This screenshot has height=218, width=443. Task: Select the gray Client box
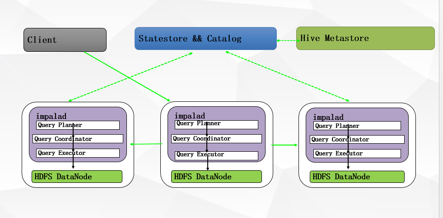65,40
